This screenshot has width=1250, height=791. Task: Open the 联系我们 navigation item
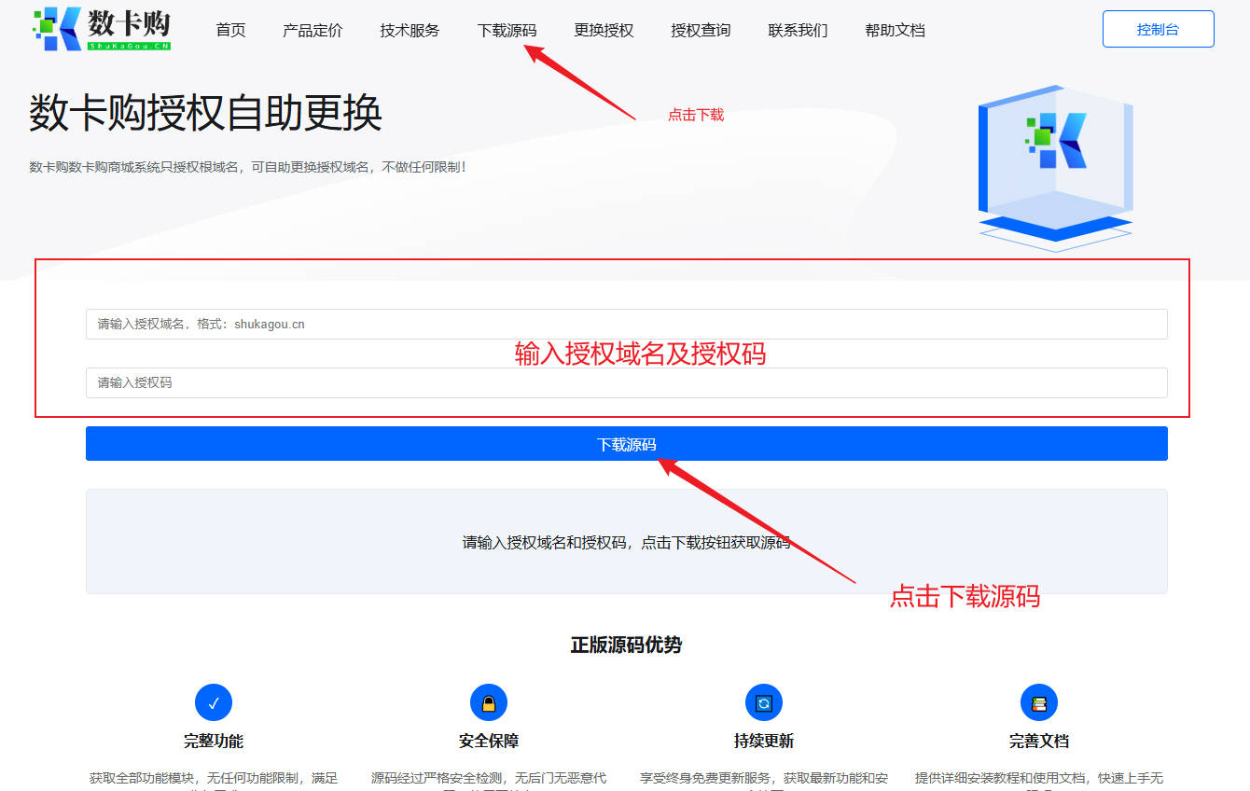pyautogui.click(x=798, y=30)
